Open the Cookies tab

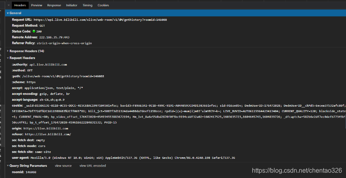click(103, 5)
